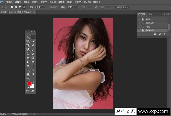Select the Hand tool
The width and height of the screenshot is (171, 116).
click(x=28, y=74)
